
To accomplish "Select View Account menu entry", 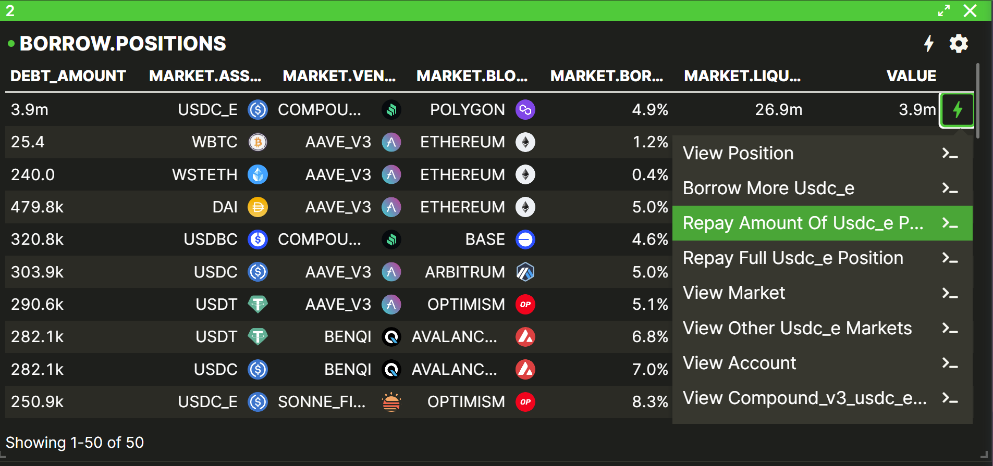I will (x=823, y=363).
